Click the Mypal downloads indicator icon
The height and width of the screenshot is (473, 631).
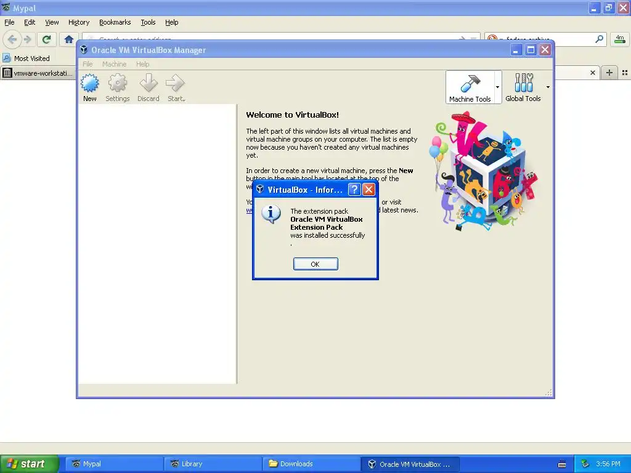tap(620, 39)
